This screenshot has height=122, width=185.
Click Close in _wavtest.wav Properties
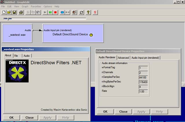(29, 118)
